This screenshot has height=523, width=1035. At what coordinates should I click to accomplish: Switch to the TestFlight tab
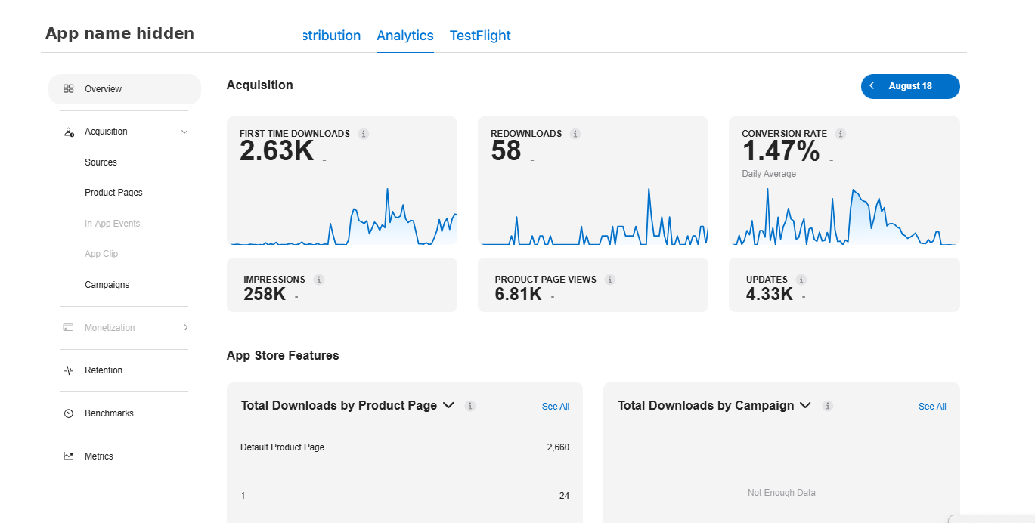[480, 36]
